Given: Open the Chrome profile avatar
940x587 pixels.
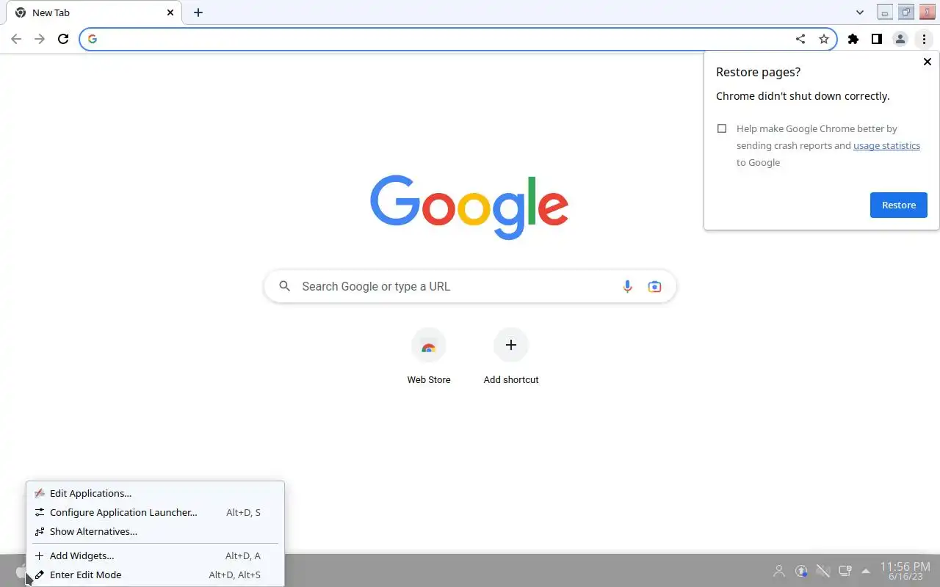Looking at the screenshot, I should click(900, 39).
